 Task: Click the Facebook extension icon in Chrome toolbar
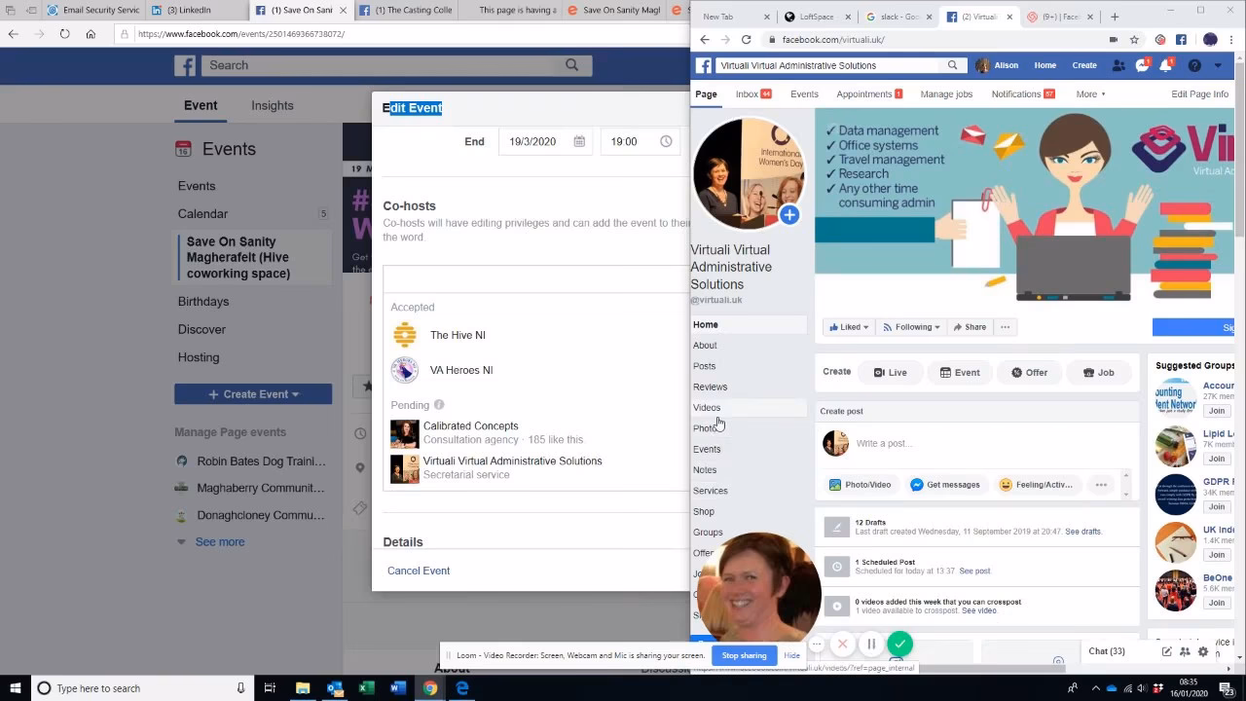tap(1181, 40)
